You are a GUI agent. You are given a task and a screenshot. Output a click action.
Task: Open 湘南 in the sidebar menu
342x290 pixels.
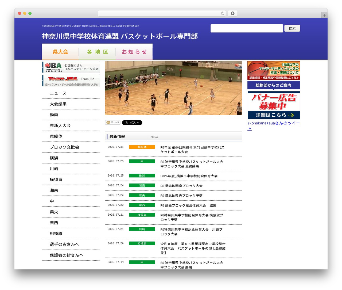click(x=71, y=190)
